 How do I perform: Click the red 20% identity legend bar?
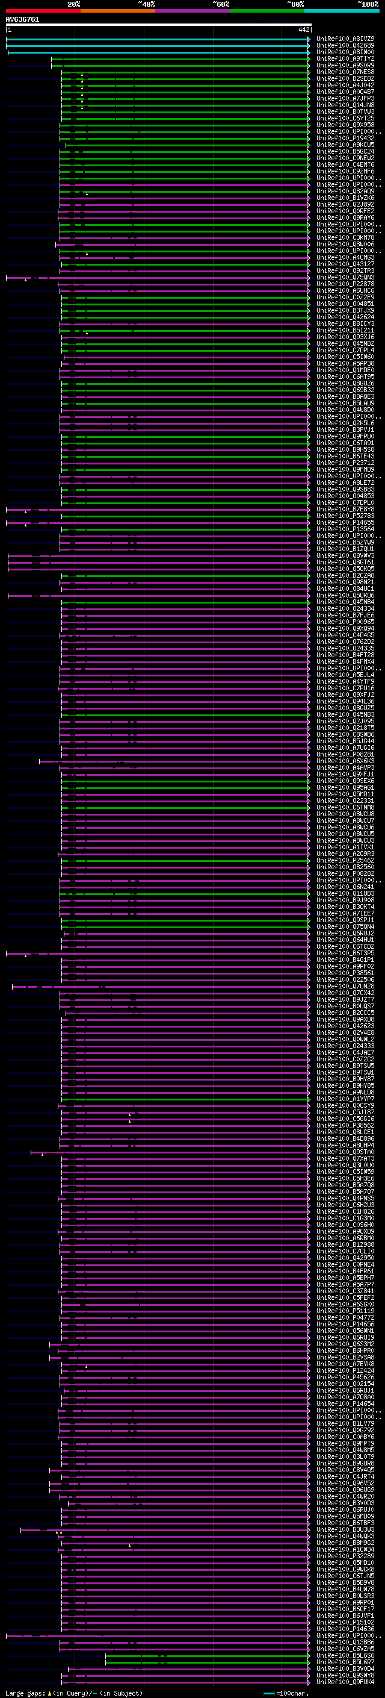(43, 11)
